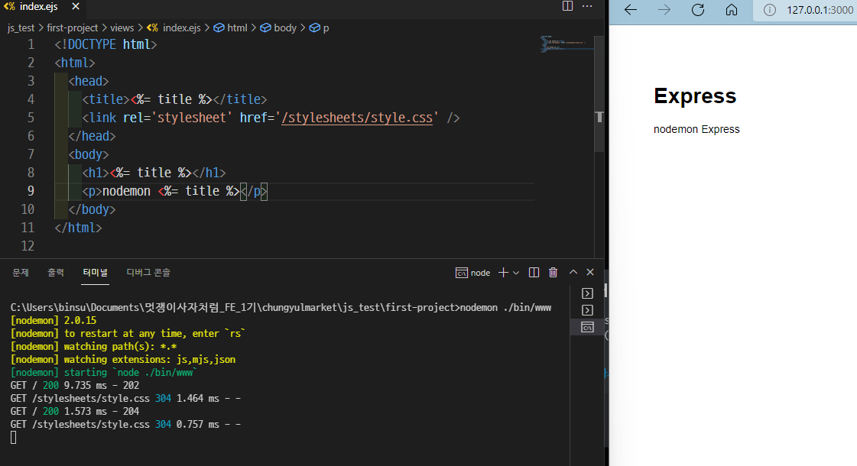Click the closing </html> tag line
The width and height of the screenshot is (857, 466).
coord(78,228)
